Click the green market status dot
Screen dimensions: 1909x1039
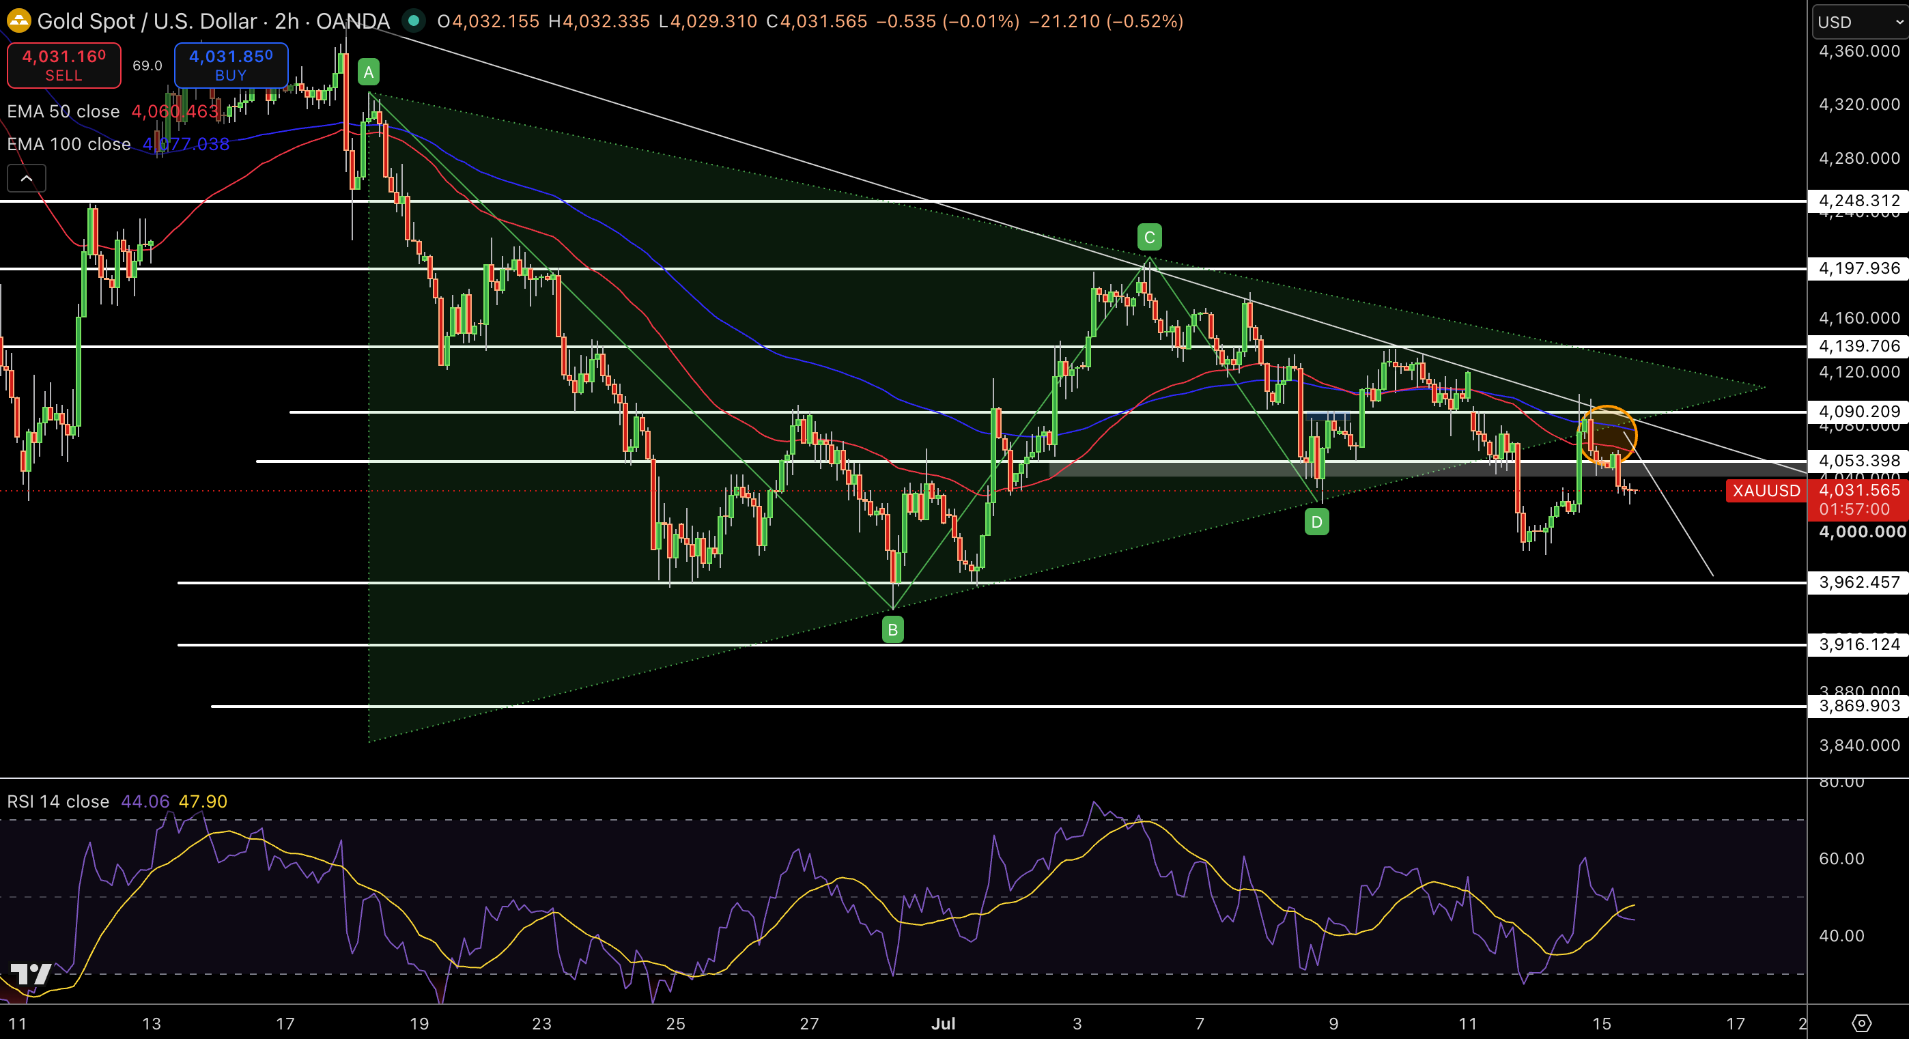[414, 20]
